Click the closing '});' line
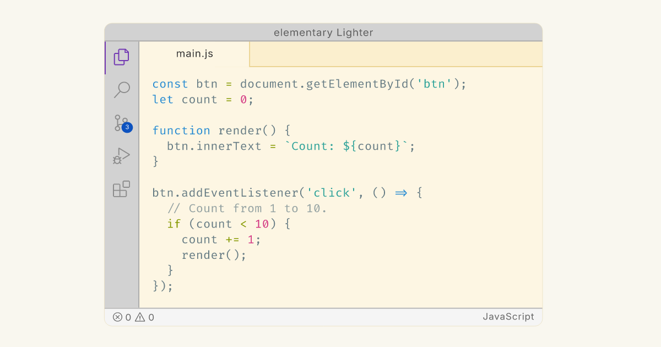This screenshot has height=347, width=661. coord(163,286)
